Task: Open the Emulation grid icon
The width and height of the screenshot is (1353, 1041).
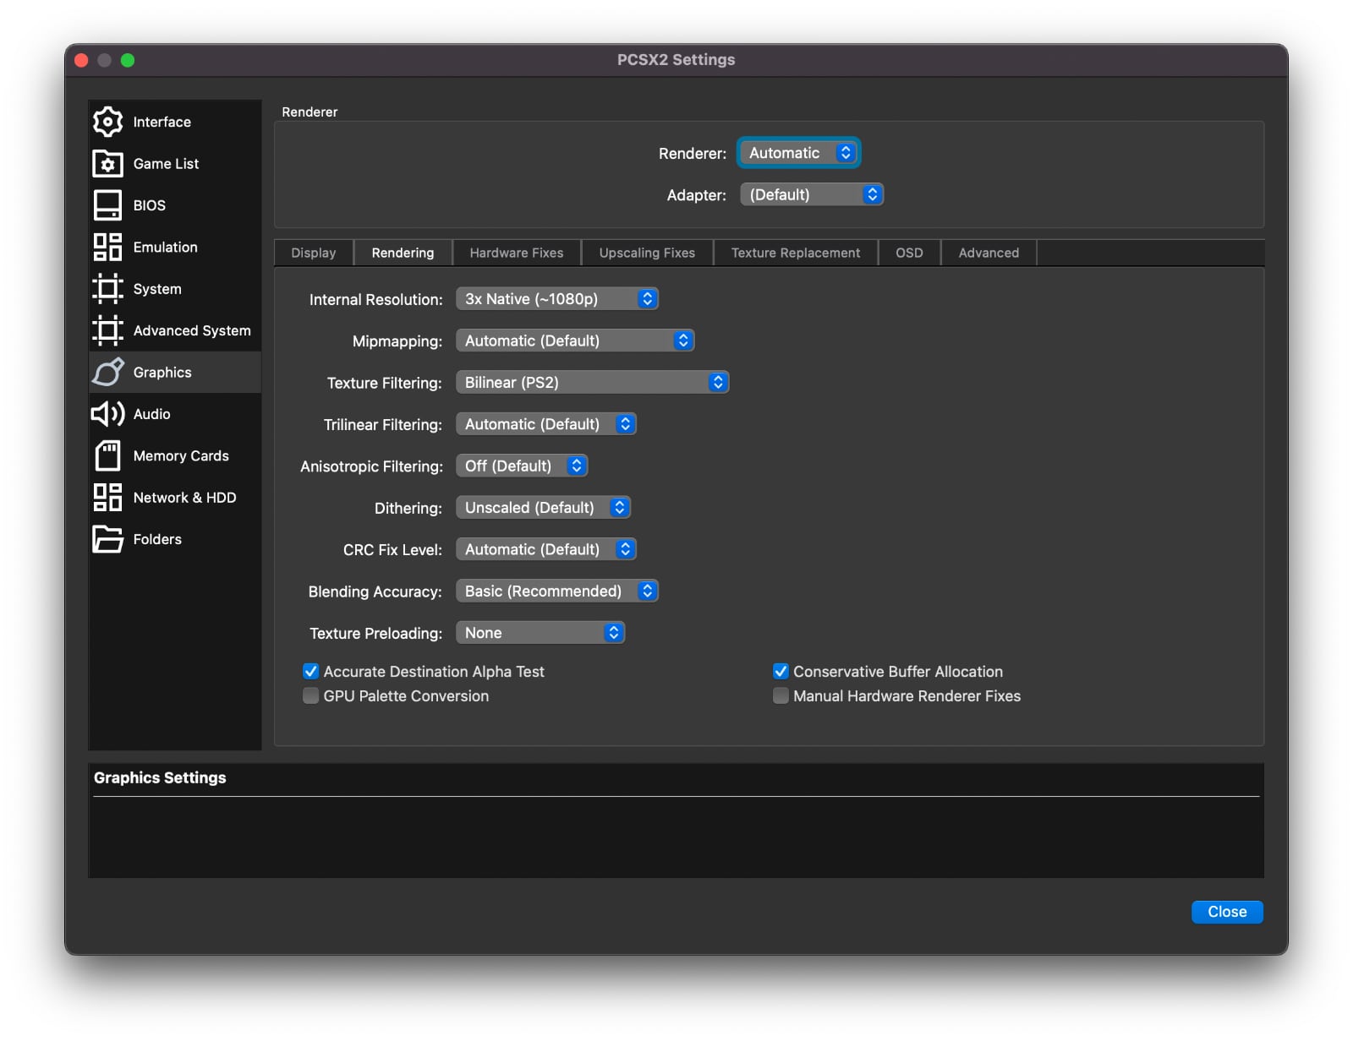Action: point(107,247)
